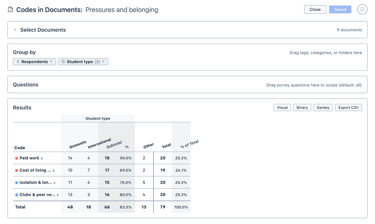
Task: Remove the Cost of living code row
Action: 53,171
